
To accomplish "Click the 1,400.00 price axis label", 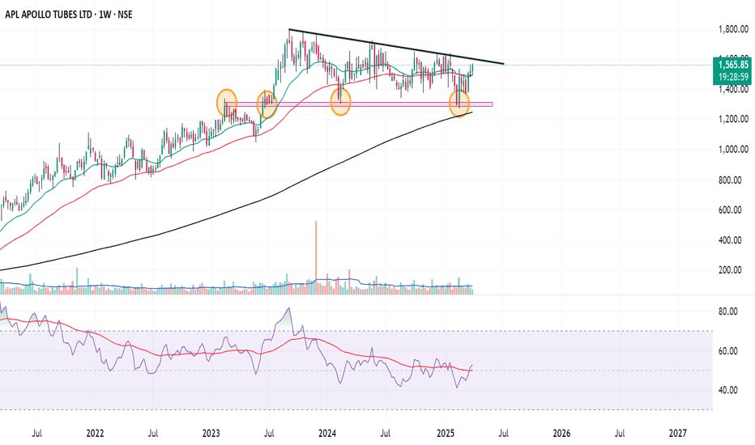I will (x=733, y=89).
